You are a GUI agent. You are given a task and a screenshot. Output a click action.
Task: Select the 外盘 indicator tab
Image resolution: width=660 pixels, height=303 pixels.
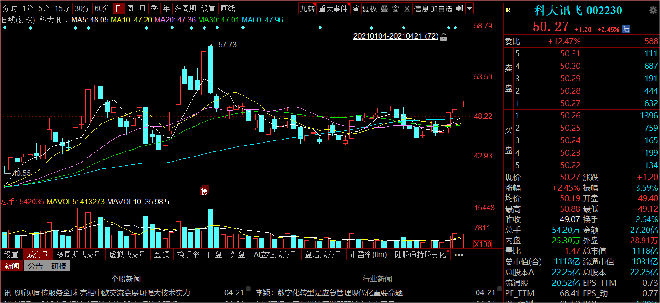click(x=238, y=254)
